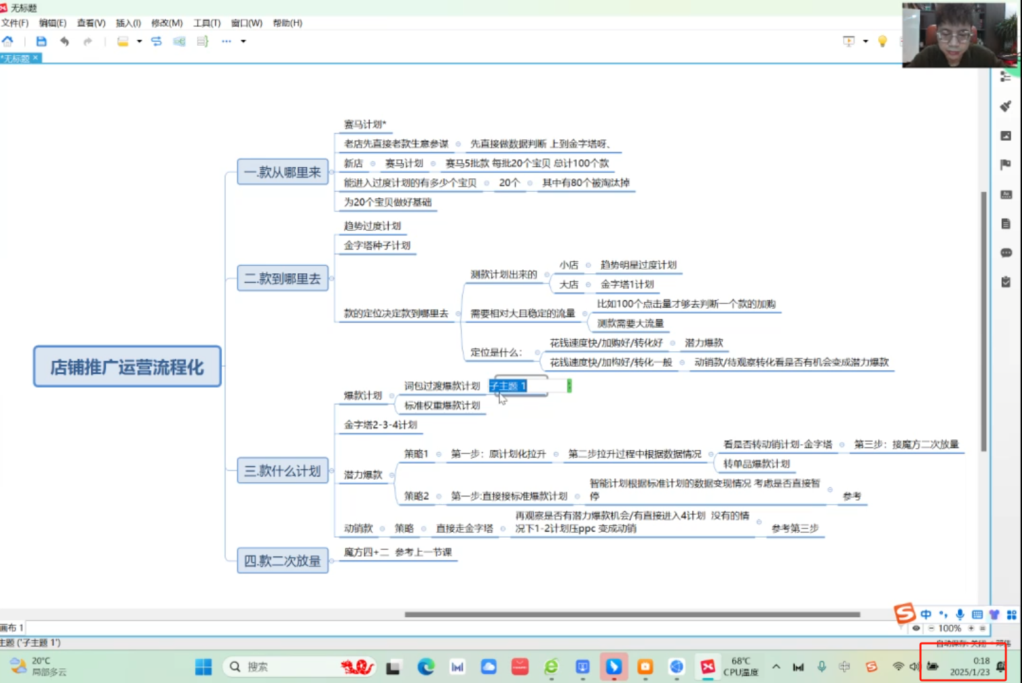
Task: Toggle the eye filter icon near zoom
Action: pos(916,628)
